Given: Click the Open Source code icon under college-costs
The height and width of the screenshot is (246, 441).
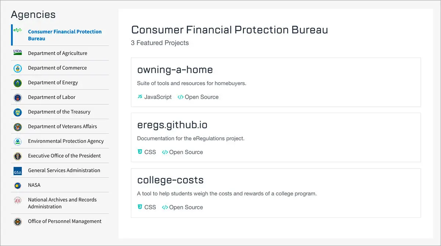Looking at the screenshot, I should 165,207.
